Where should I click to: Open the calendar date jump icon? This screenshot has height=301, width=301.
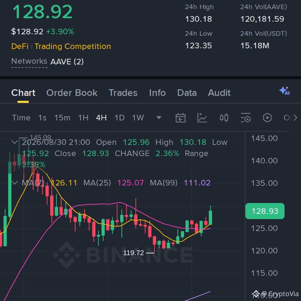pos(180,118)
